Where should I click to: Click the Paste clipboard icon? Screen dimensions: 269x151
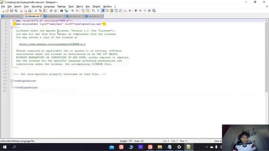pyautogui.click(x=45, y=10)
